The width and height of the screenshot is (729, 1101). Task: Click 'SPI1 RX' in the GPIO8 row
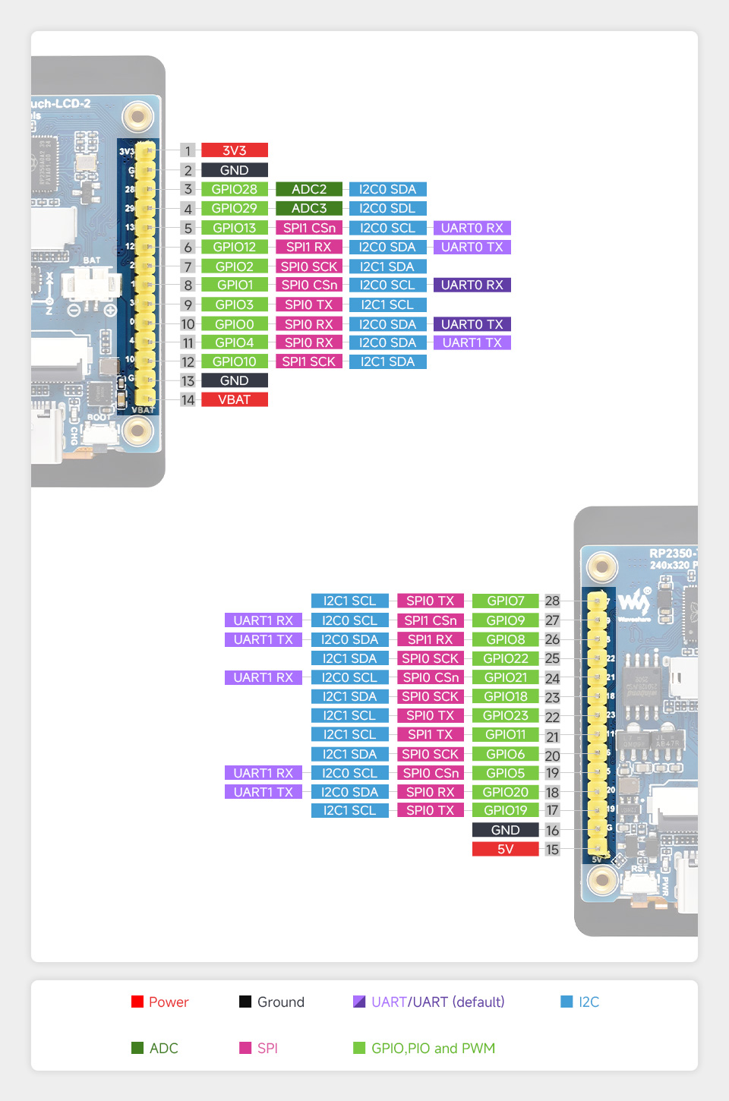(x=431, y=639)
